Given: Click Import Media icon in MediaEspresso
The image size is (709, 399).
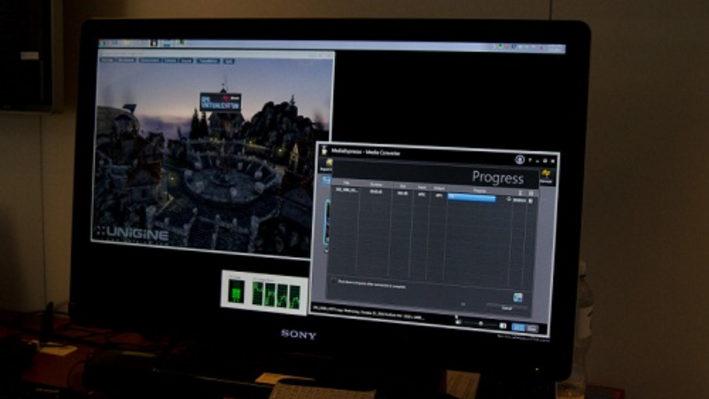Looking at the screenshot, I should (x=327, y=165).
